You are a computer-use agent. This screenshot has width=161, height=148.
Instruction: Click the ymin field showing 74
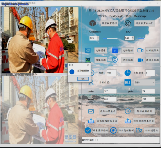(149, 91)
